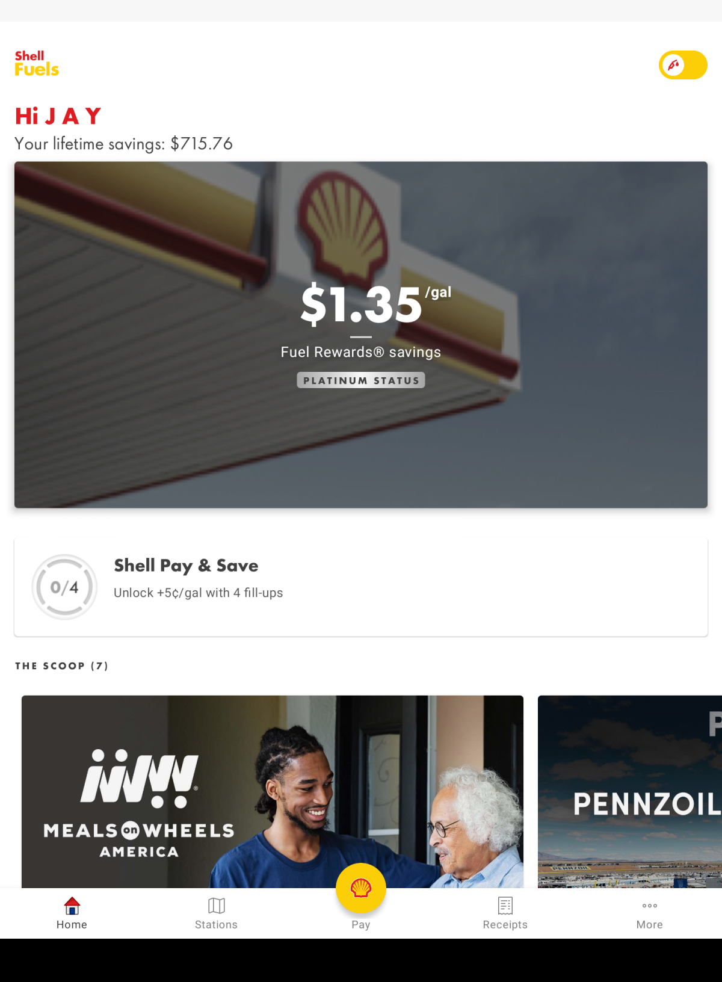Open the Receipts document icon
This screenshot has height=982, width=722.
505,906
